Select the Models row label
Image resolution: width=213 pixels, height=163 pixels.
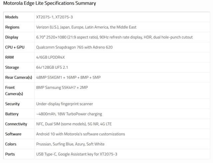coord(12,17)
